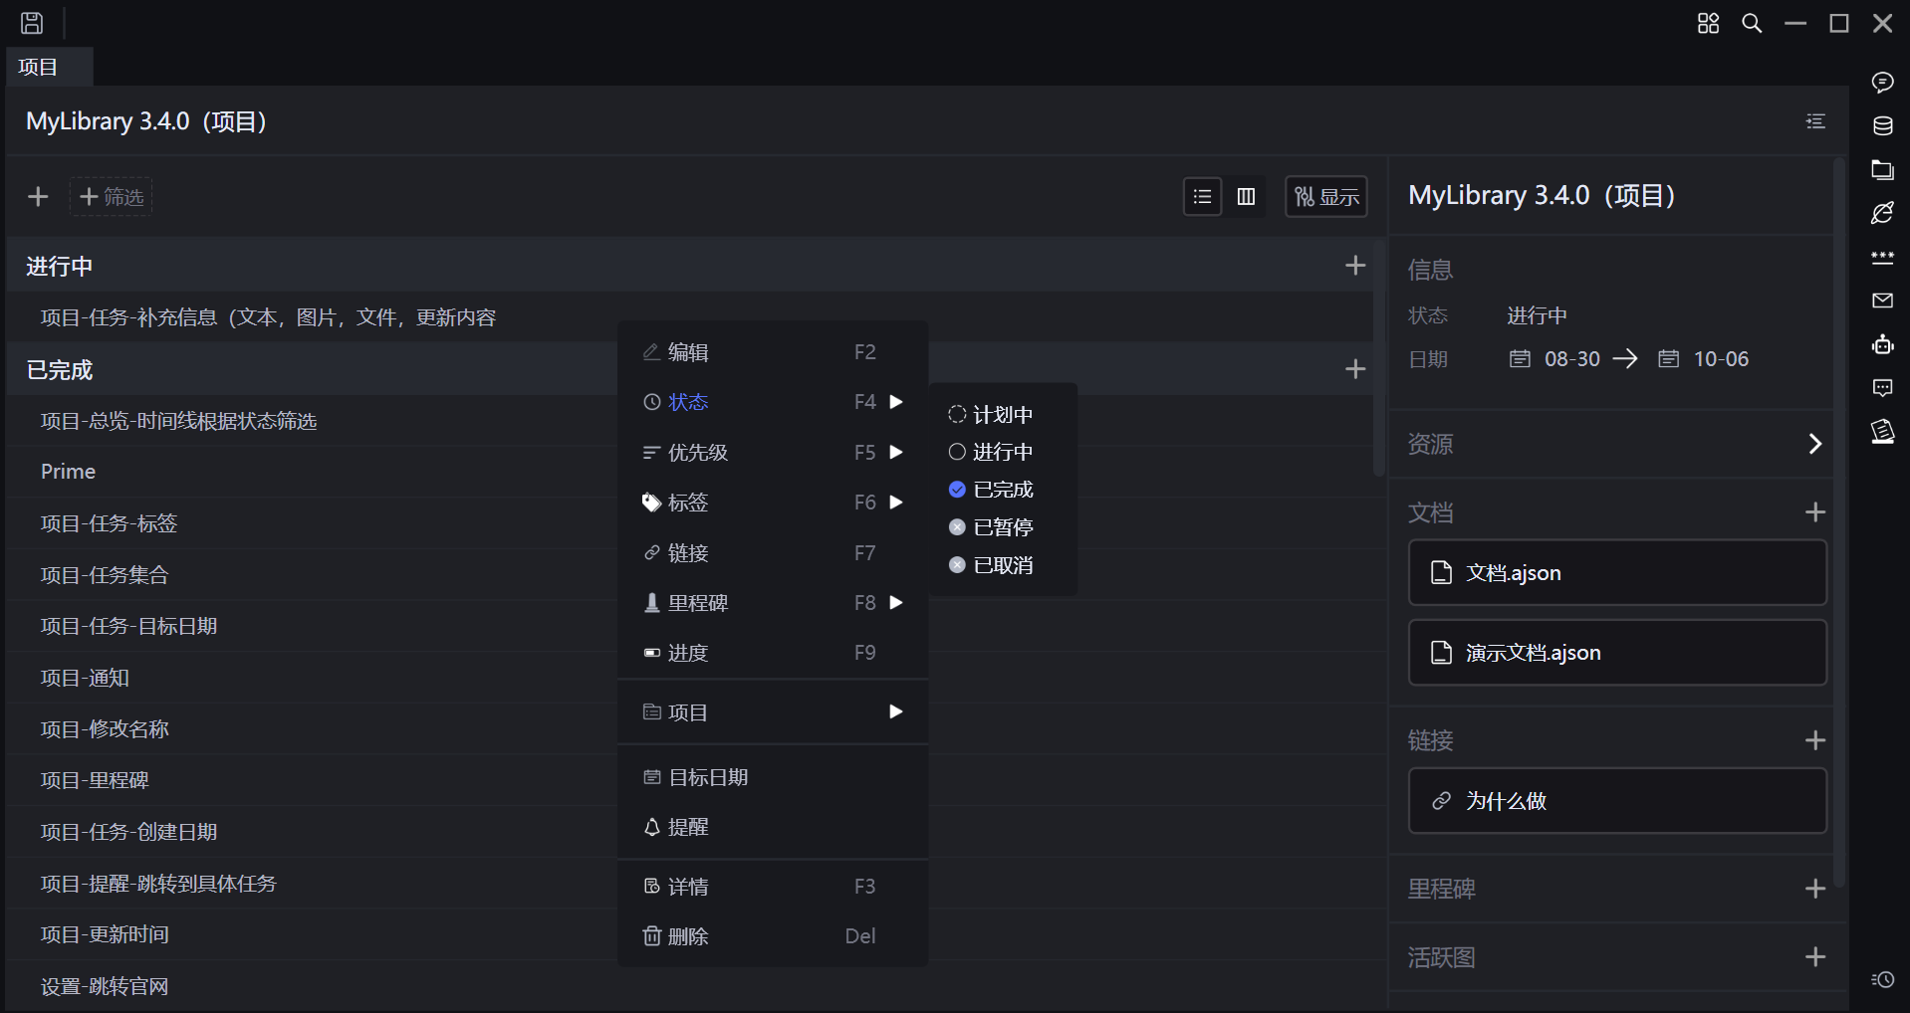Add task to 已完成 group
This screenshot has width=1910, height=1013.
click(1355, 369)
